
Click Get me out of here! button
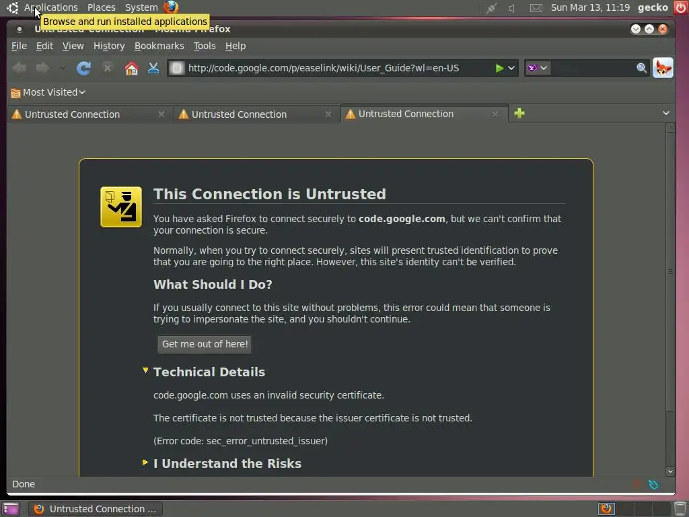click(x=205, y=344)
